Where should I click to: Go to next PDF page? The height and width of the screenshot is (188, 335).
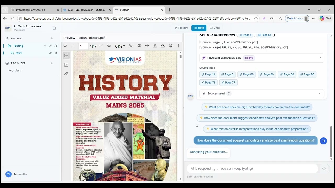[101, 46]
